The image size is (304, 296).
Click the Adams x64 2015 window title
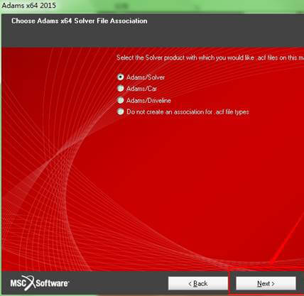(x=29, y=6)
